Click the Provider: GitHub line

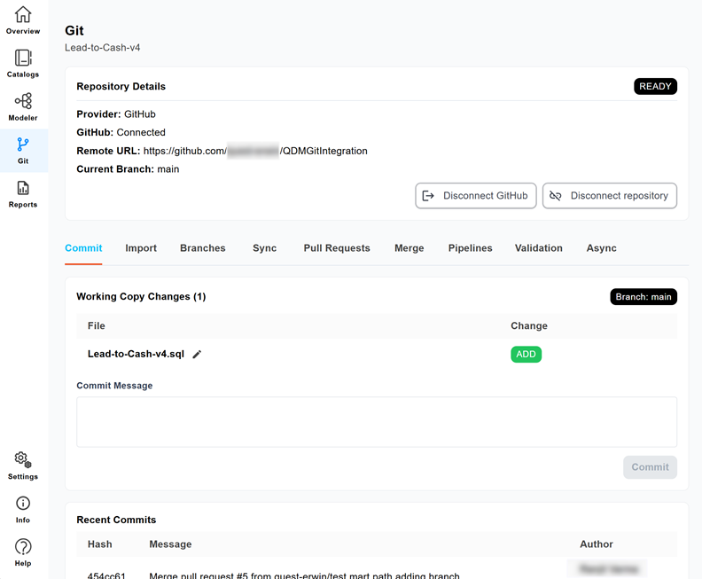116,114
